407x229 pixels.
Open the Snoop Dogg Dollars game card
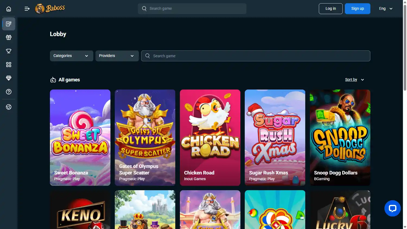click(x=340, y=138)
